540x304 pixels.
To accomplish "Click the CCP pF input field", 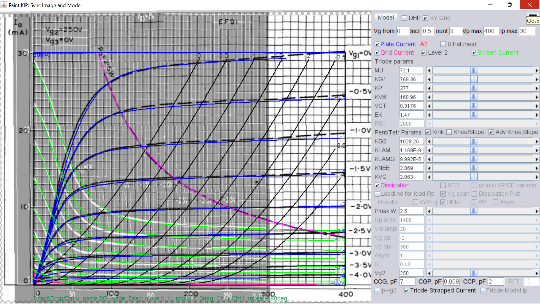I will pyautogui.click(x=496, y=281).
